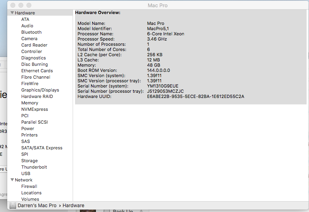309x212 pixels.
Task: Click the minimize button of Mac Pro window
Action: coord(21,5)
